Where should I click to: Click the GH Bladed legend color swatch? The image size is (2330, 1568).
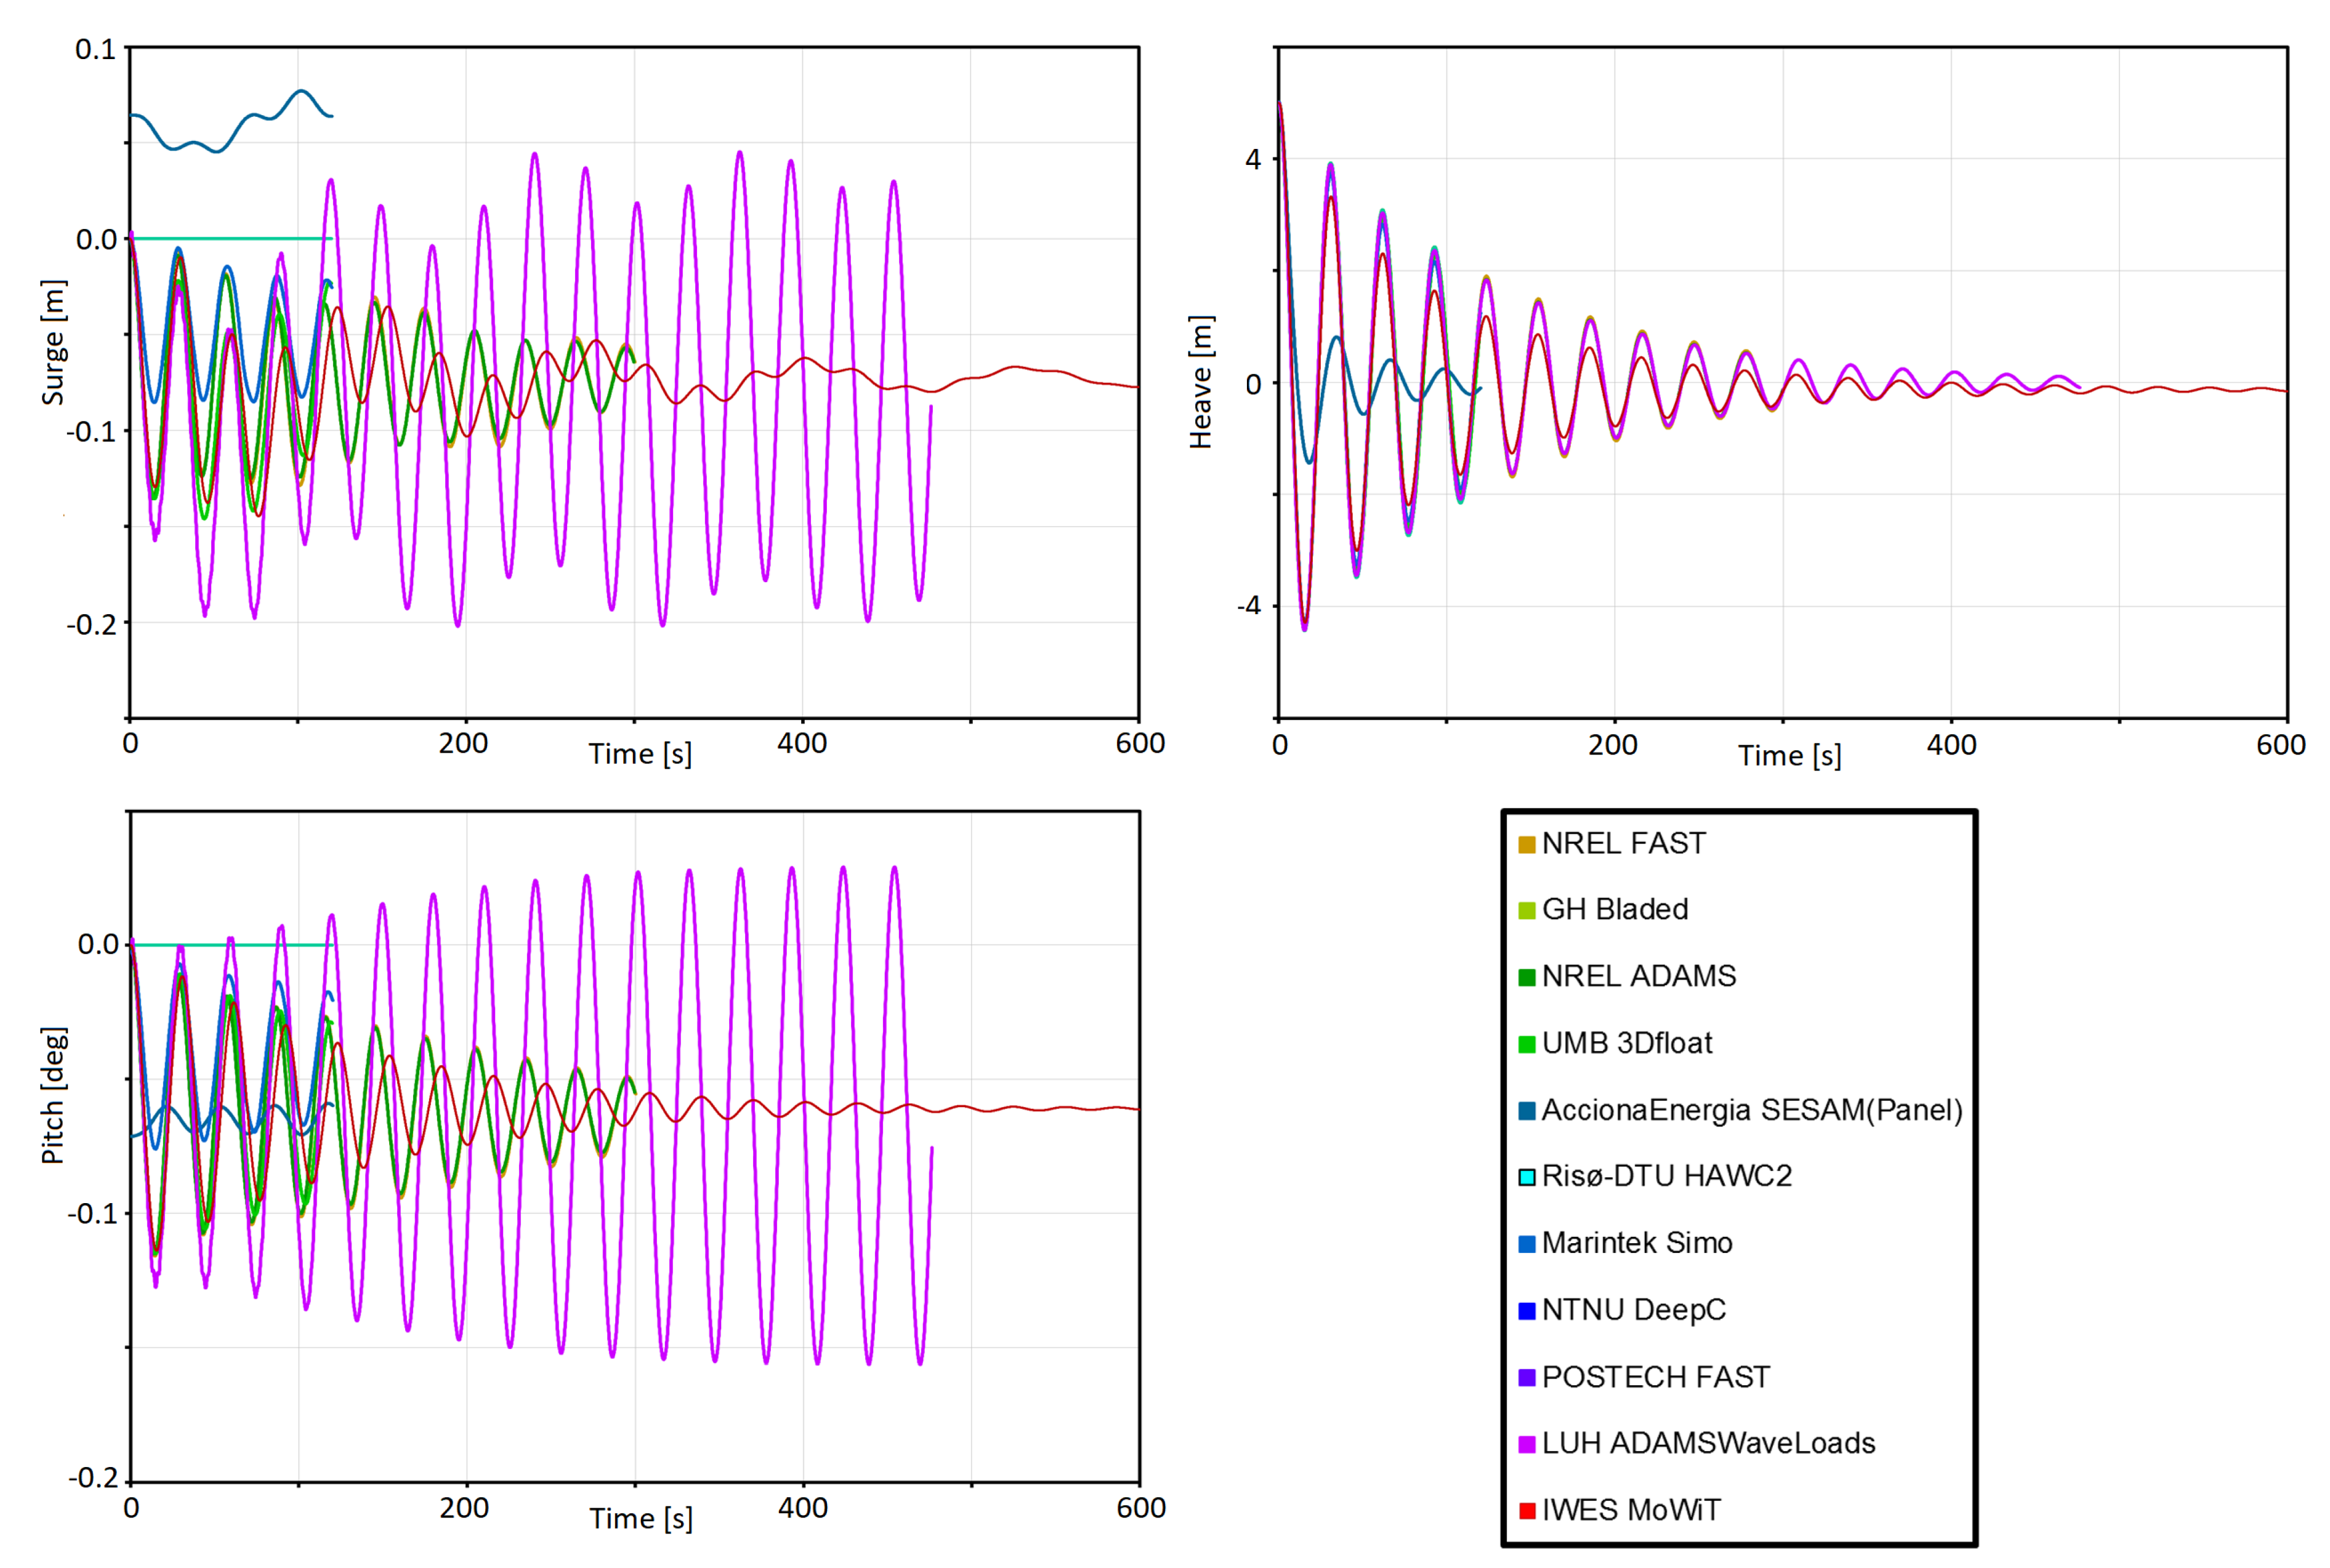(x=1526, y=911)
